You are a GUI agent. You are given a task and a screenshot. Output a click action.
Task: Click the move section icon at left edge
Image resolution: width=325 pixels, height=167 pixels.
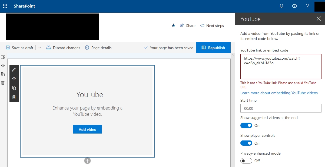(x=3, y=66)
